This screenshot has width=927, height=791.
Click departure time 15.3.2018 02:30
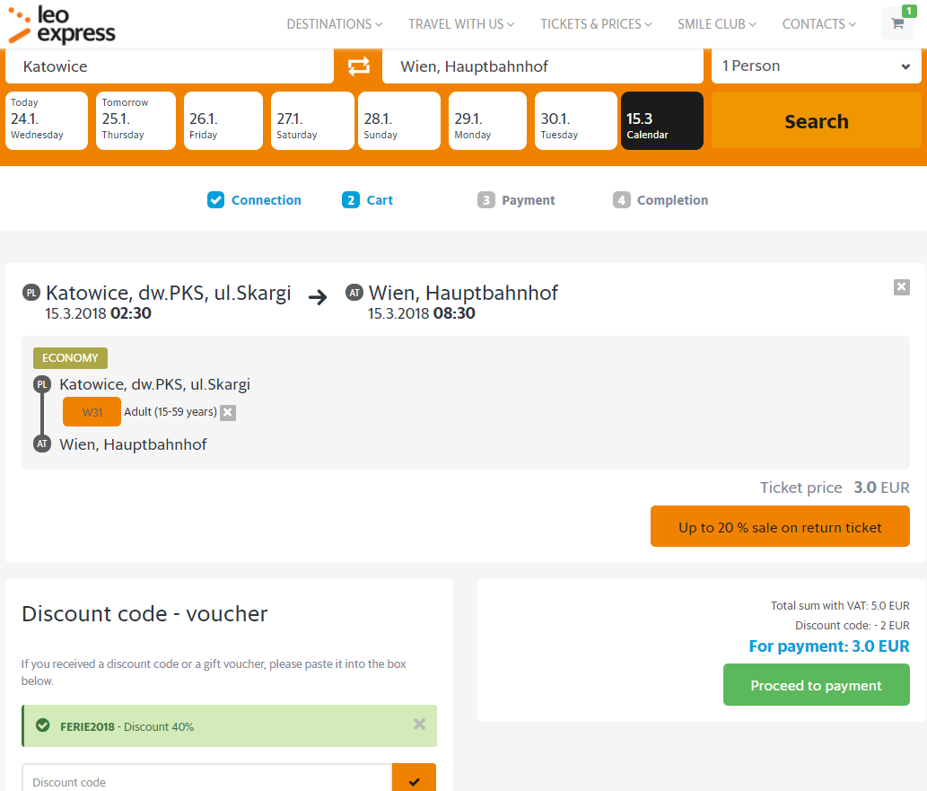click(x=98, y=313)
